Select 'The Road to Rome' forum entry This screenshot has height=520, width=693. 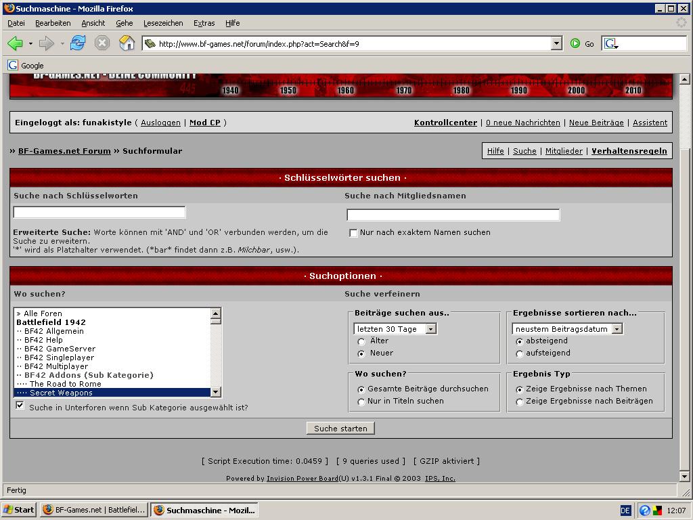tap(113, 384)
